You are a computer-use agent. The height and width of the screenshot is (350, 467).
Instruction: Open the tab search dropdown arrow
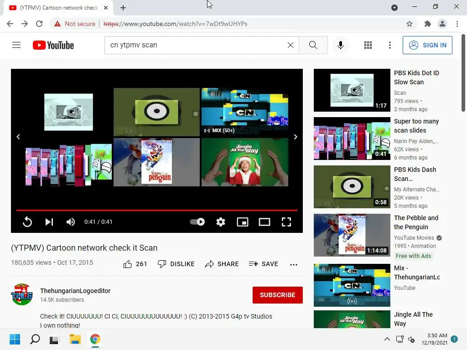[394, 8]
